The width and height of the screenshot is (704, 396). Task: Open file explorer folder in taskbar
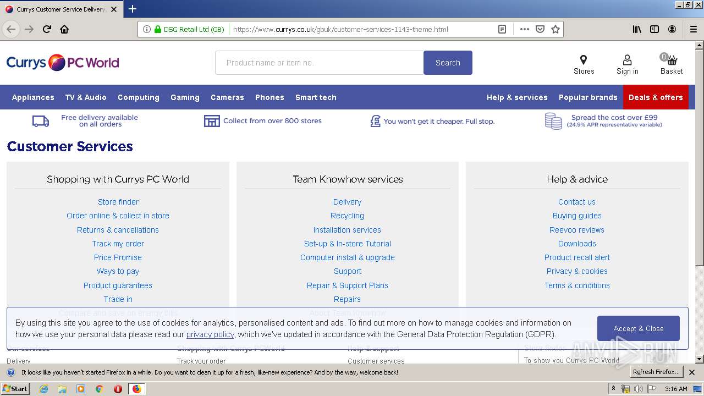[62, 389]
